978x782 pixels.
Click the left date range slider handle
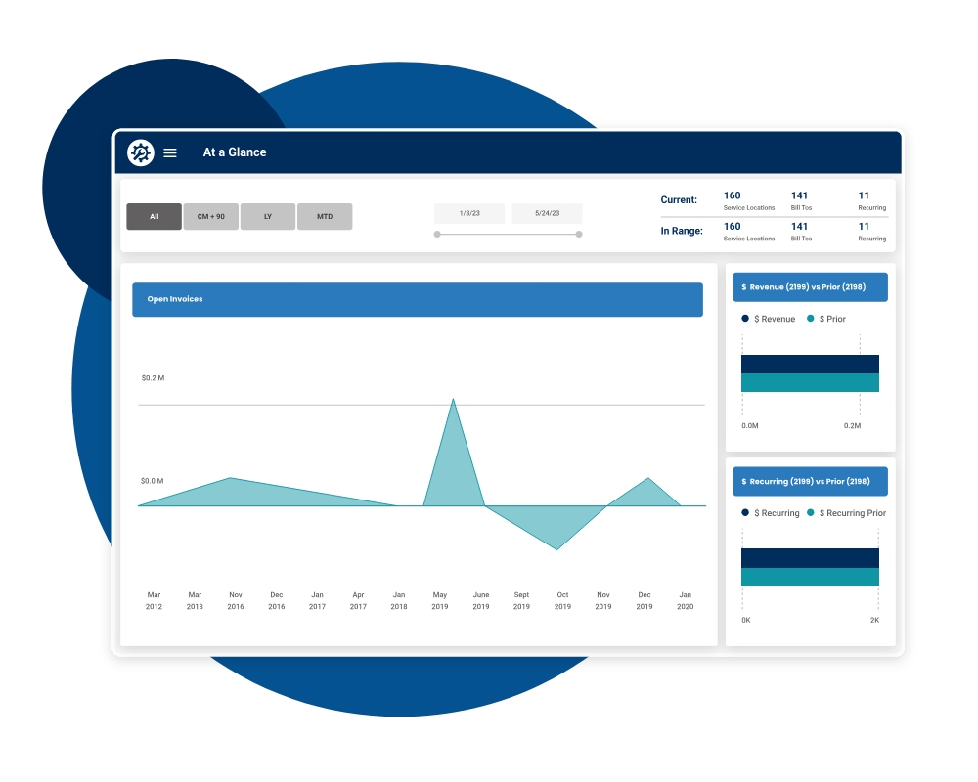437,235
